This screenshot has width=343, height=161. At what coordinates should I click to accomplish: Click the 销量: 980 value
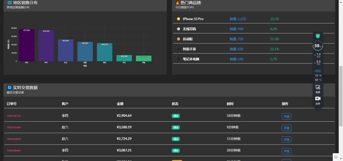[237, 29]
